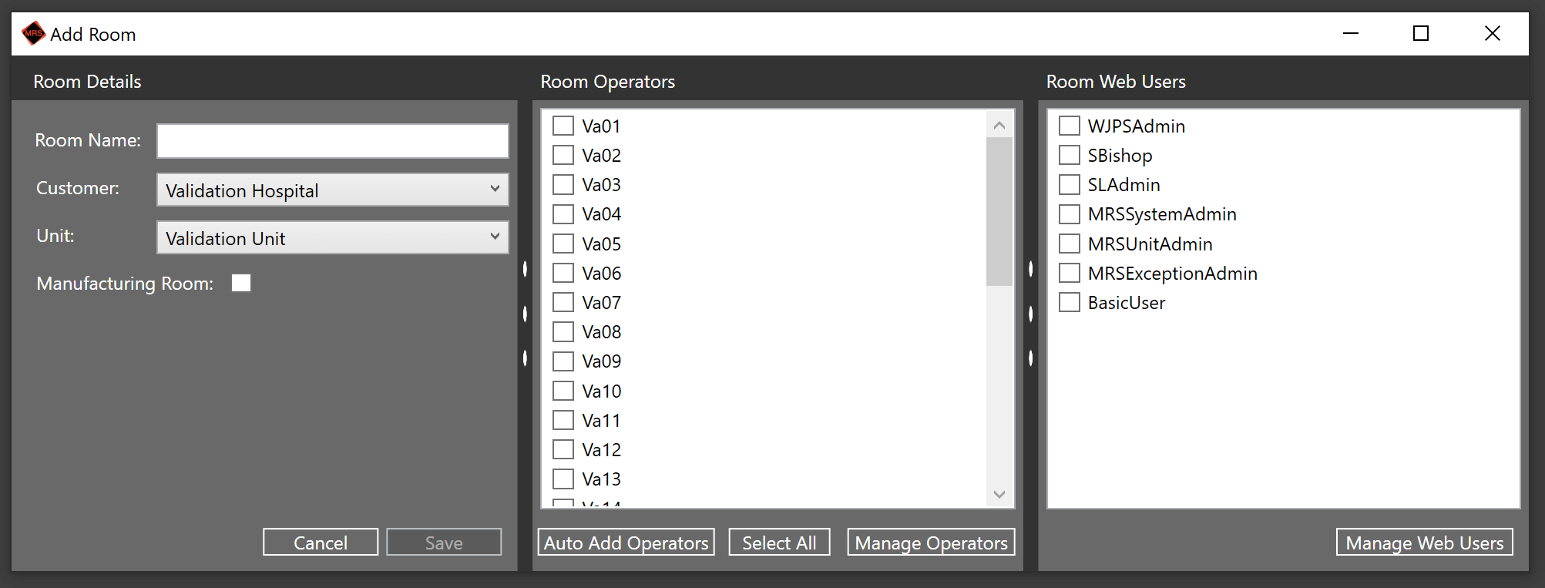Click the MRS app logo icon
This screenshot has height=588, width=1545.
(x=34, y=34)
